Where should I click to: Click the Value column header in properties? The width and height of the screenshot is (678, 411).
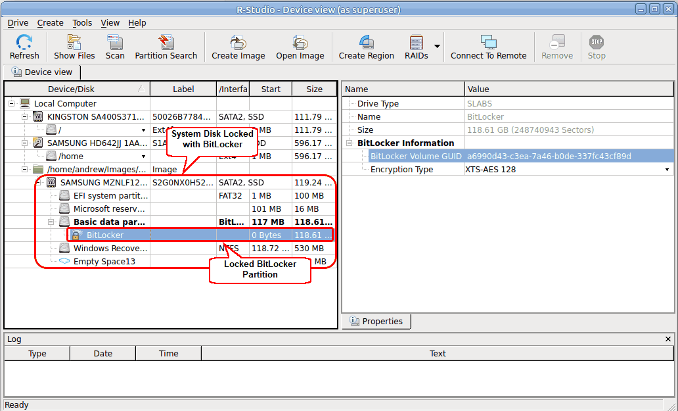(x=569, y=89)
